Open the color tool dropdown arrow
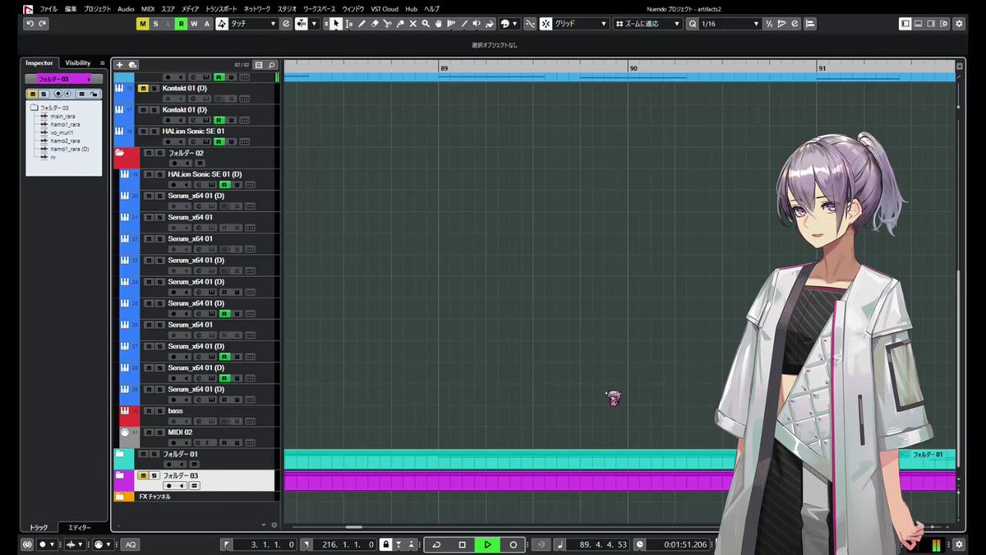Screen dimensions: 986x555 tap(515, 24)
